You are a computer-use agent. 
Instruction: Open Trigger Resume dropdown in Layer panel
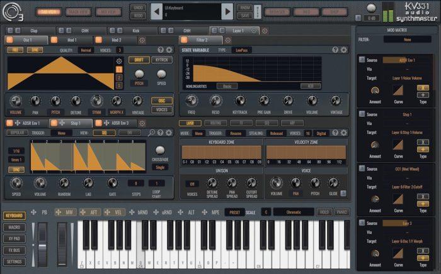pyautogui.click(x=236, y=133)
